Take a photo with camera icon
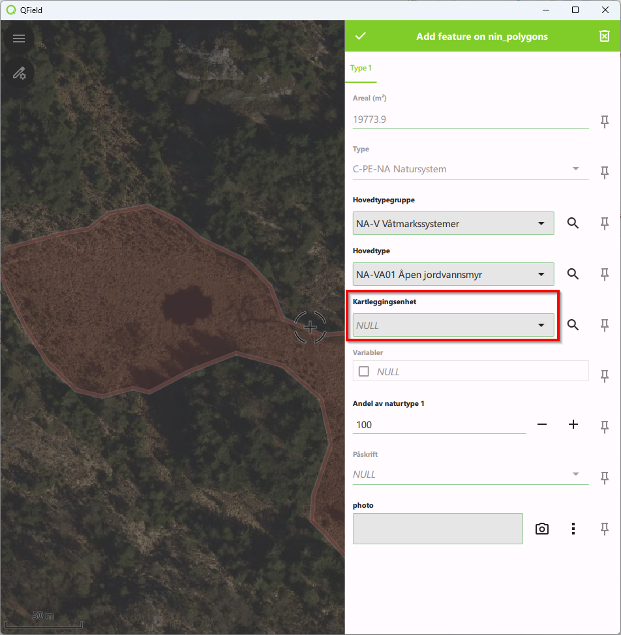 (x=541, y=529)
